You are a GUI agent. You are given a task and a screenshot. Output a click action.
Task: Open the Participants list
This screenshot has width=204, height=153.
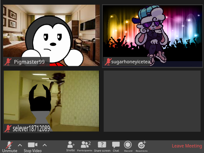(85, 147)
